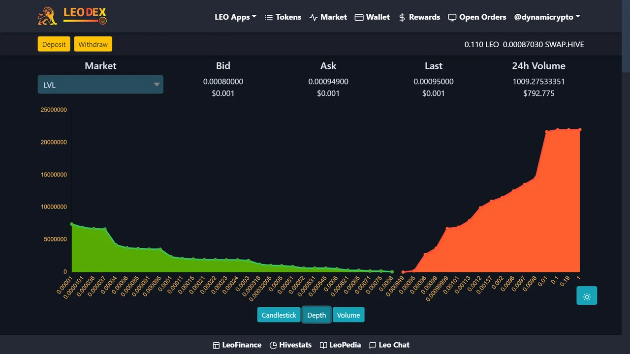Go to the Market page
This screenshot has width=630, height=354.
click(328, 17)
